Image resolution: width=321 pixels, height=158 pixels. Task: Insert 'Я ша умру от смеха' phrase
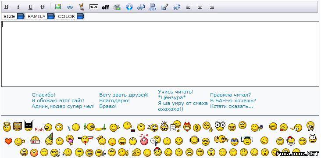(183, 103)
